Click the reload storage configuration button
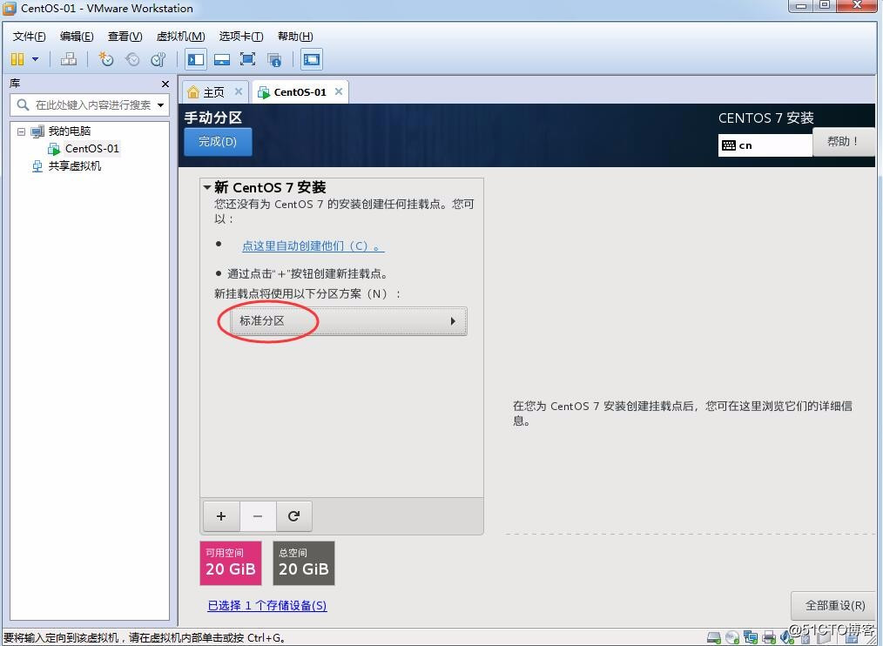 coord(294,516)
